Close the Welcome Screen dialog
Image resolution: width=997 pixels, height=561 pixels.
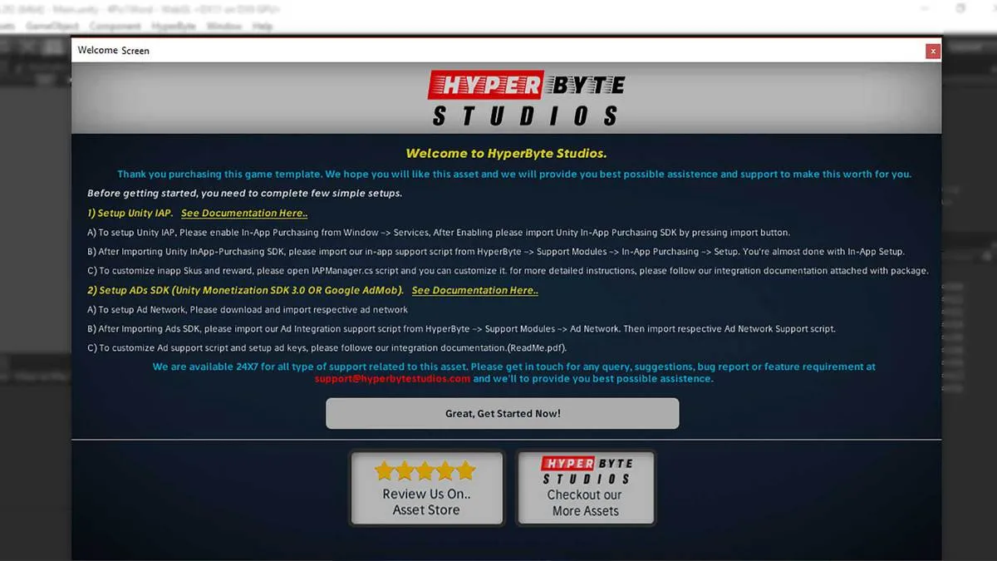click(x=933, y=51)
